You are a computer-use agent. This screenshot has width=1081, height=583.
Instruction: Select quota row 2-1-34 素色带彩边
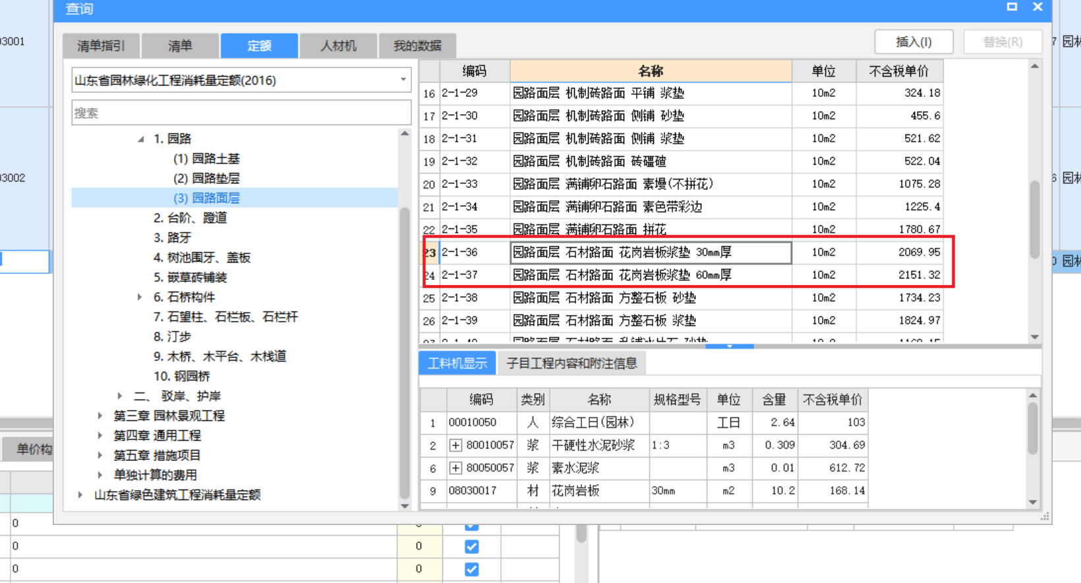(682, 207)
